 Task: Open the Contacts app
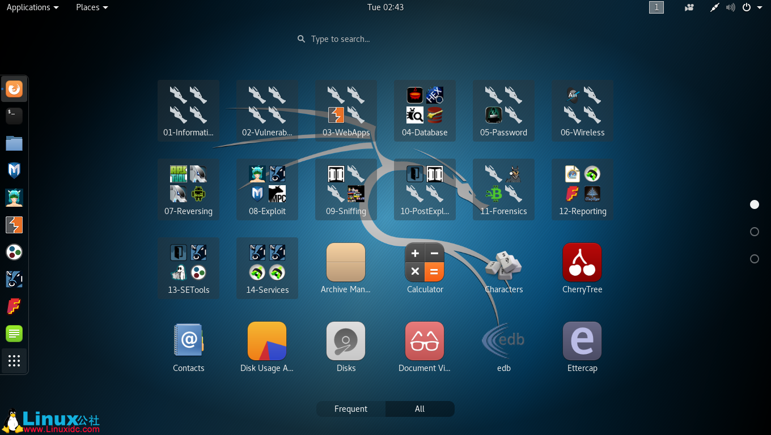point(188,347)
